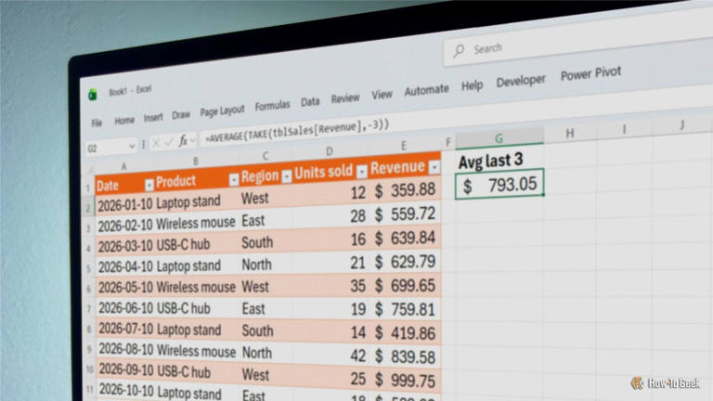Image resolution: width=713 pixels, height=401 pixels.
Task: Expand the Name Box dropdown arrow
Action: [x=132, y=146]
